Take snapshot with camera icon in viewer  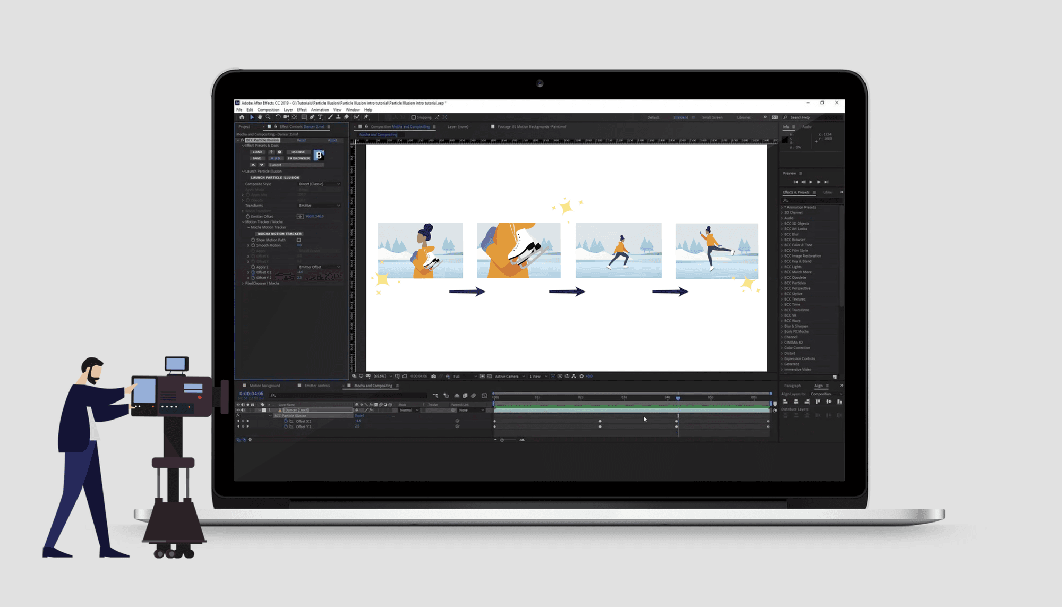click(433, 377)
